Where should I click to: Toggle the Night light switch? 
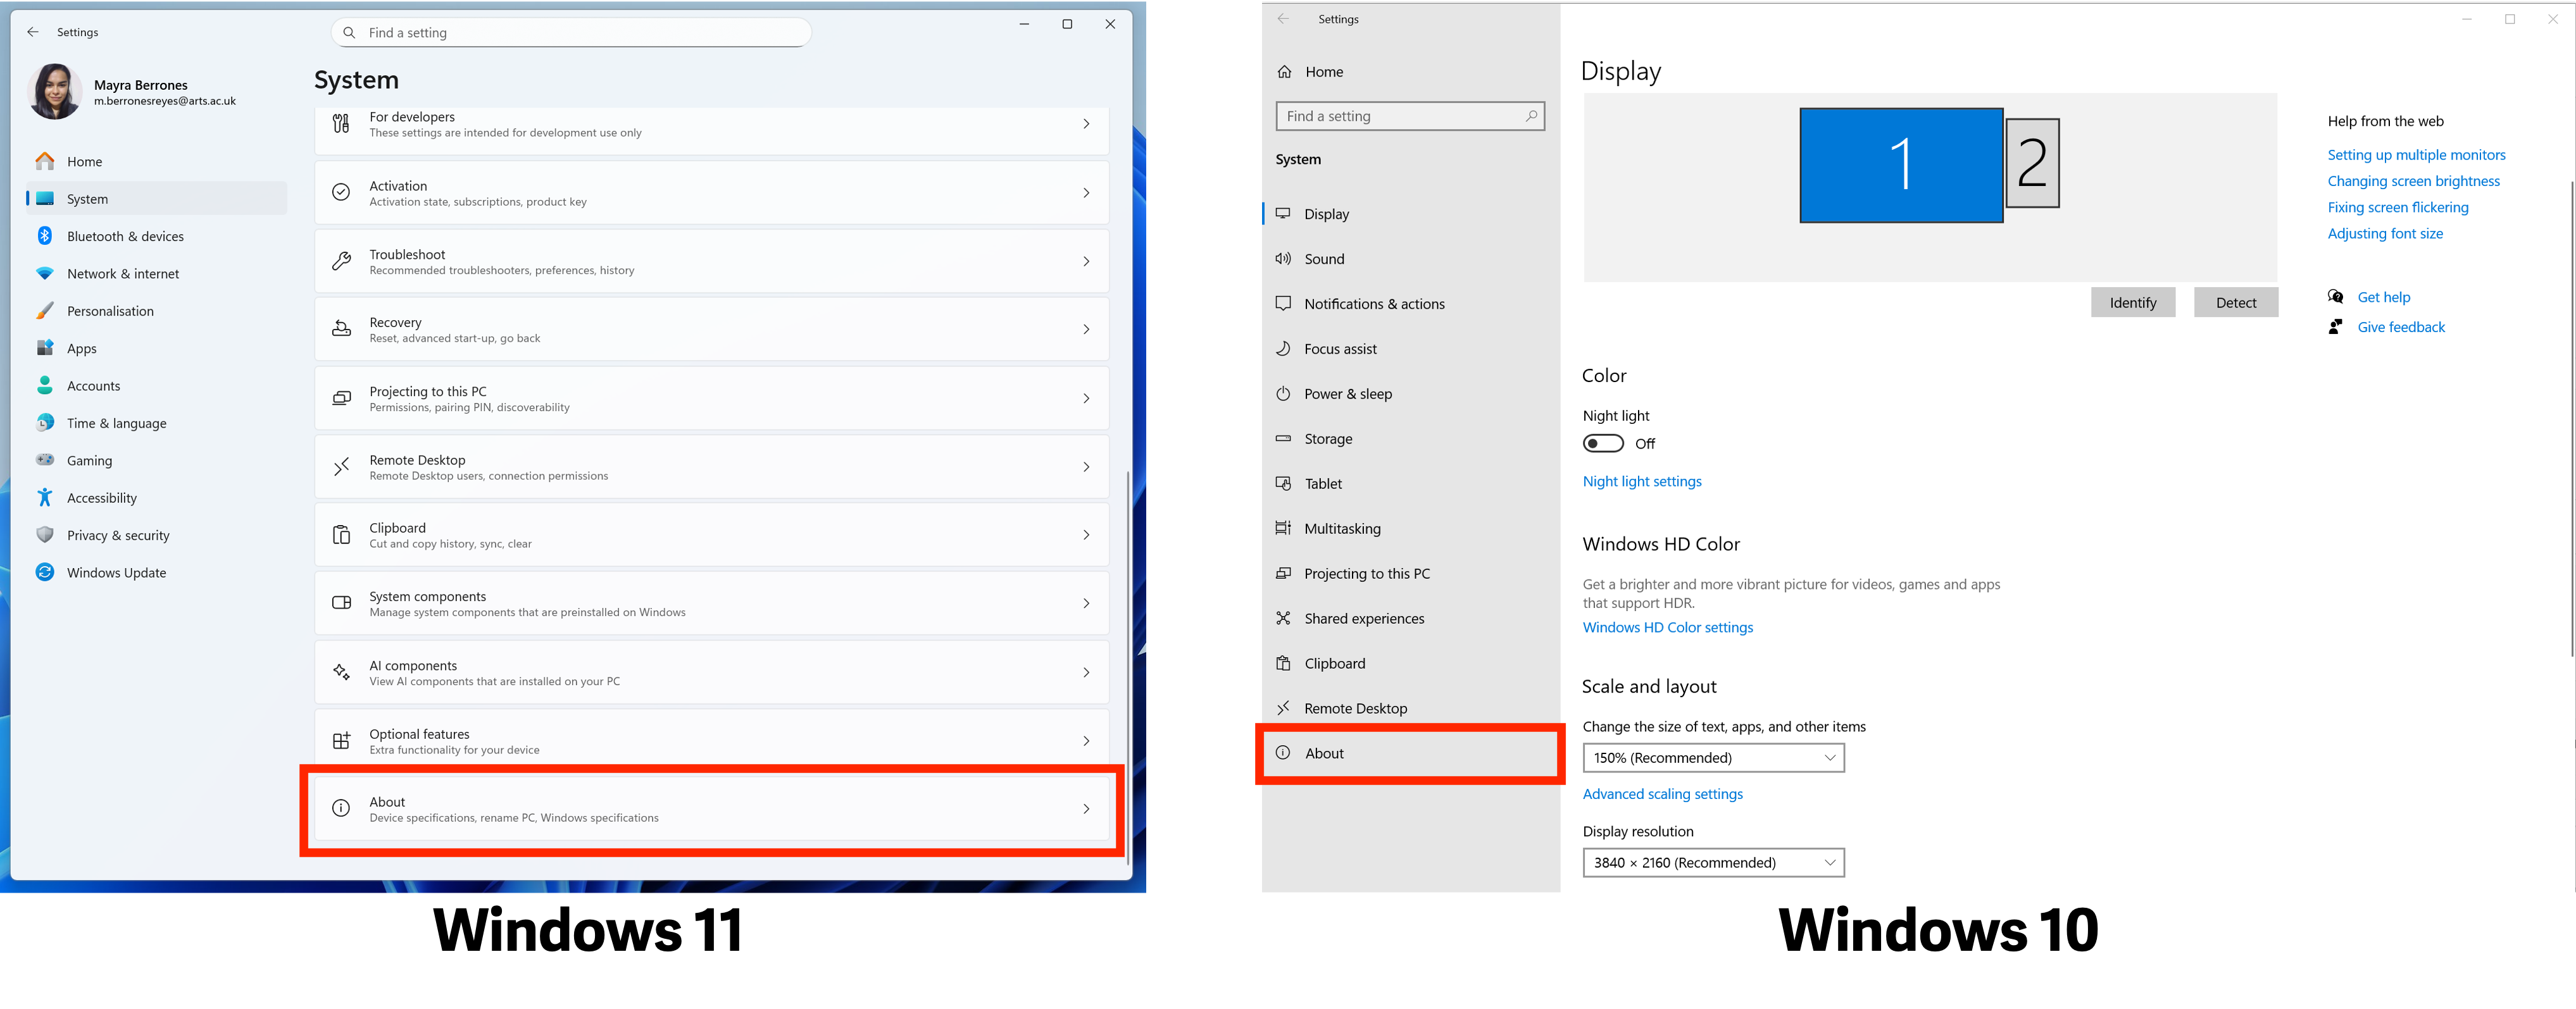click(1602, 443)
